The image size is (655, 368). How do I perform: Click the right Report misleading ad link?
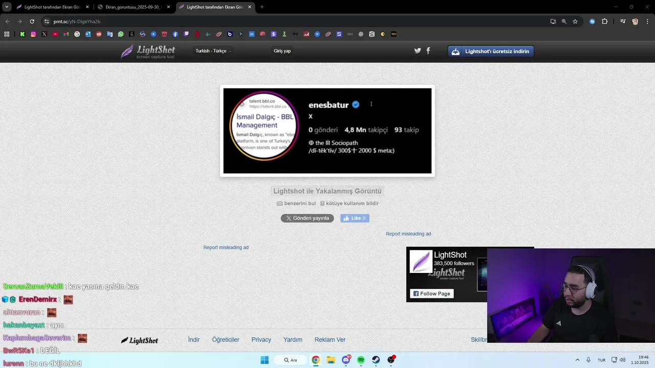point(408,234)
